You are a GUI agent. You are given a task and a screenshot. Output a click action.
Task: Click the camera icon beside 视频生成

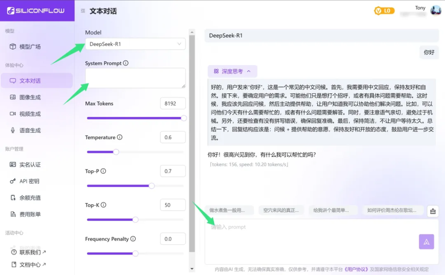[x=13, y=113]
